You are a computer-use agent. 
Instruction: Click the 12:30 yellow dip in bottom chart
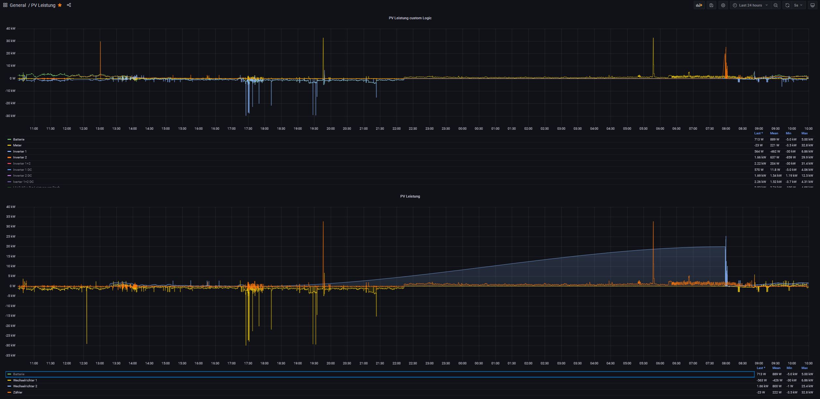(x=86, y=316)
